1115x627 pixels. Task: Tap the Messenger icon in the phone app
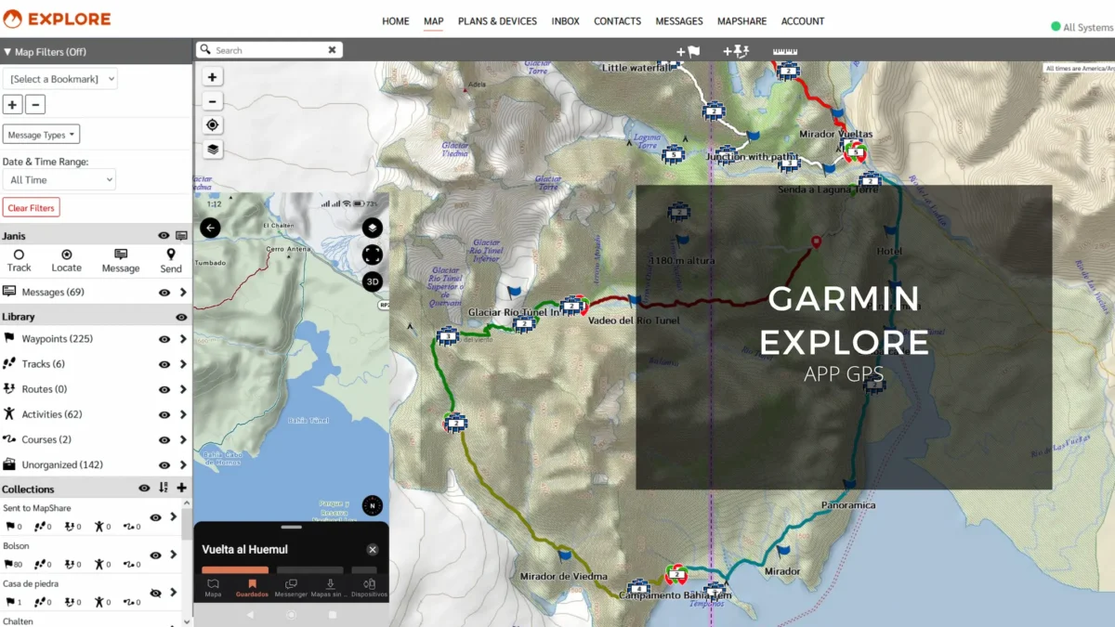click(291, 588)
